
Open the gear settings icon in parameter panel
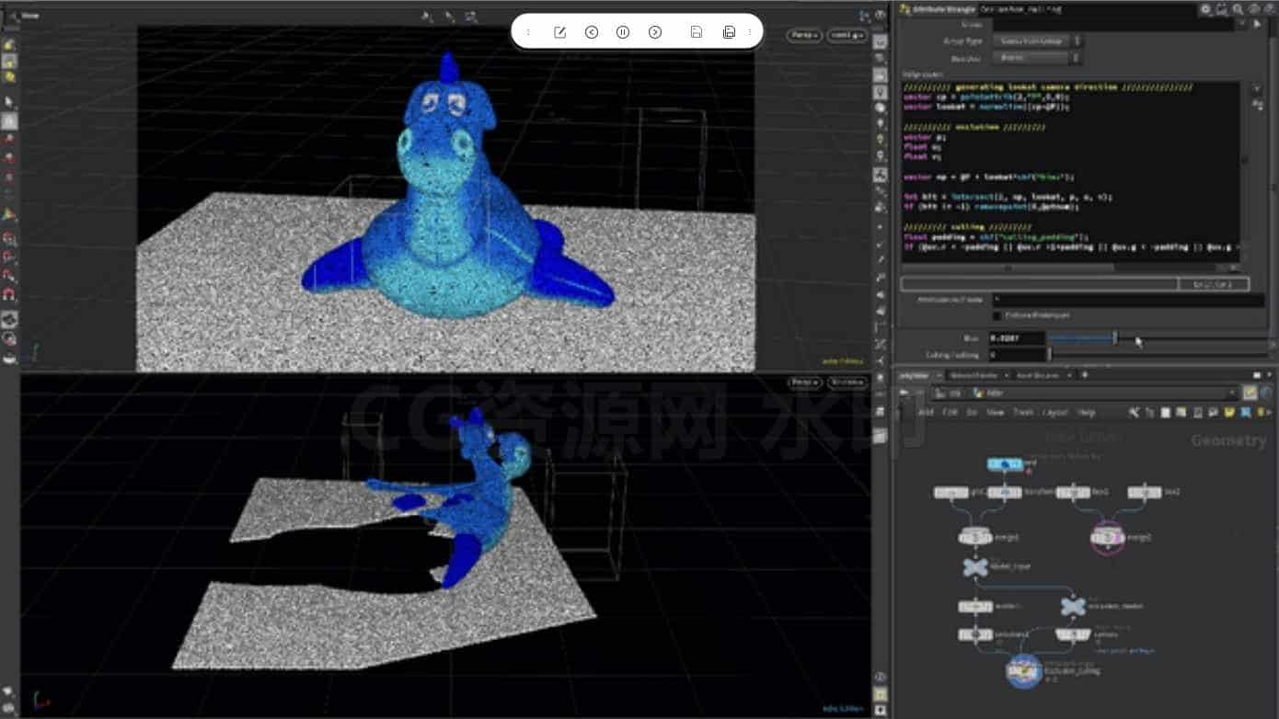1205,9
